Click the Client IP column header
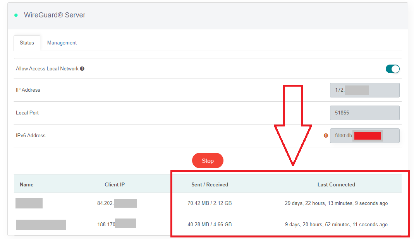Image resolution: width=414 pixels, height=239 pixels. tap(115, 184)
